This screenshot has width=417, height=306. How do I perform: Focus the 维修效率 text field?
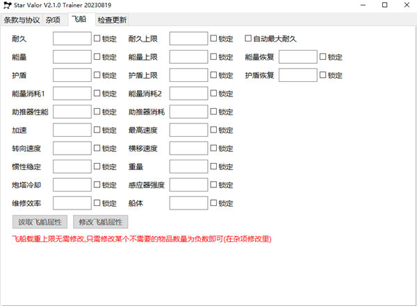(72, 203)
